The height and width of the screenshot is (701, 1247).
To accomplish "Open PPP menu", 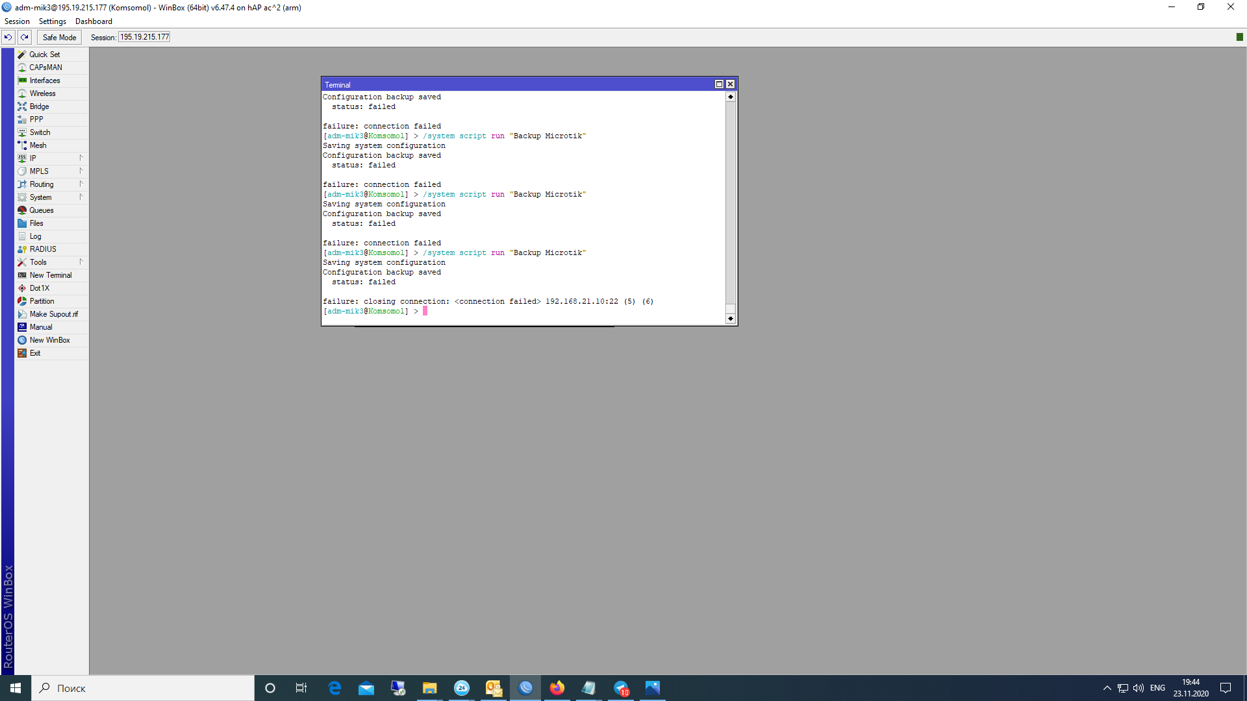I will coord(51,119).
